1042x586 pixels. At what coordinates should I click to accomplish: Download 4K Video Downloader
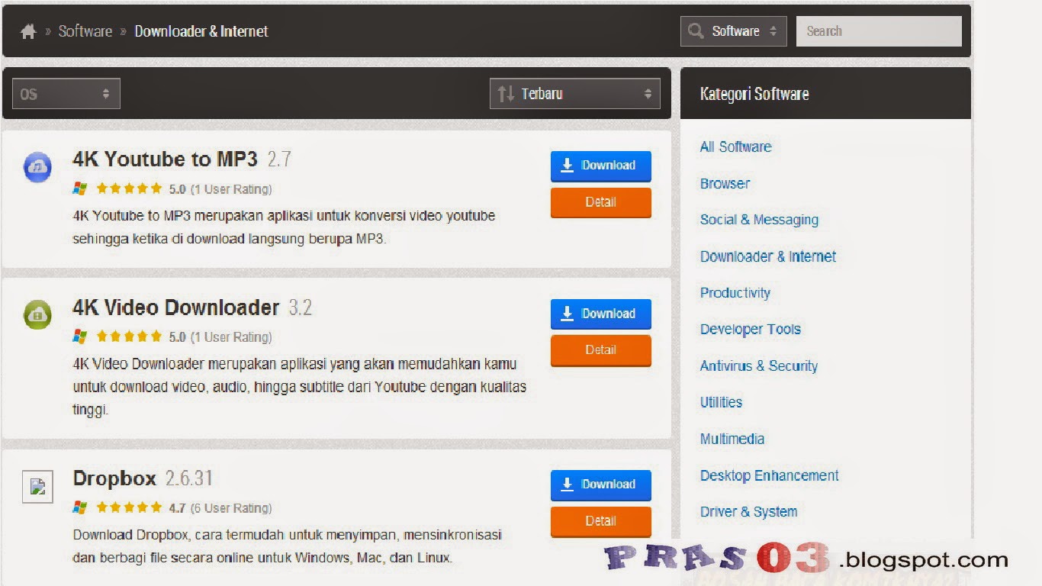coord(601,314)
